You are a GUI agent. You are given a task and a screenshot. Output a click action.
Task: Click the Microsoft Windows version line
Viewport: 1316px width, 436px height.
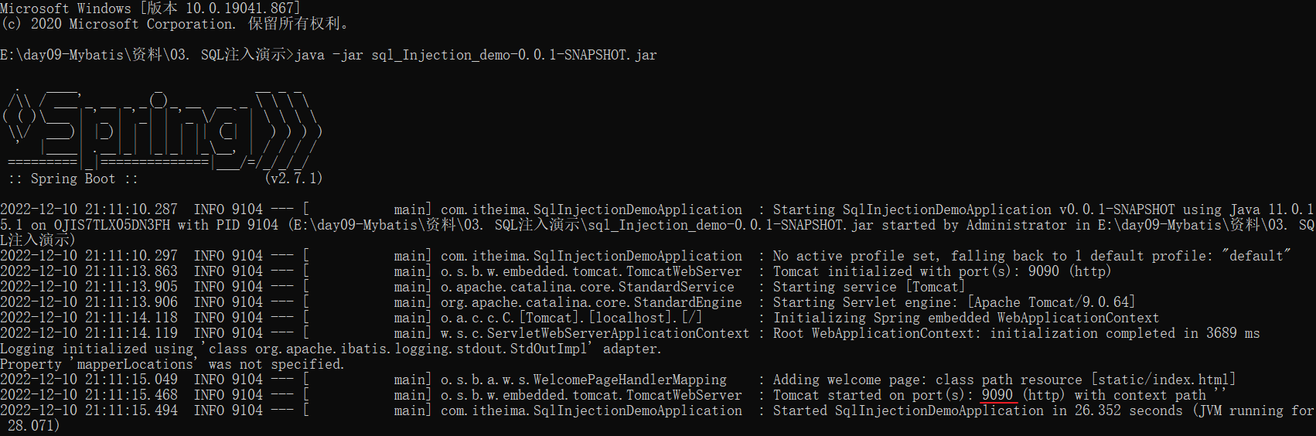(151, 9)
